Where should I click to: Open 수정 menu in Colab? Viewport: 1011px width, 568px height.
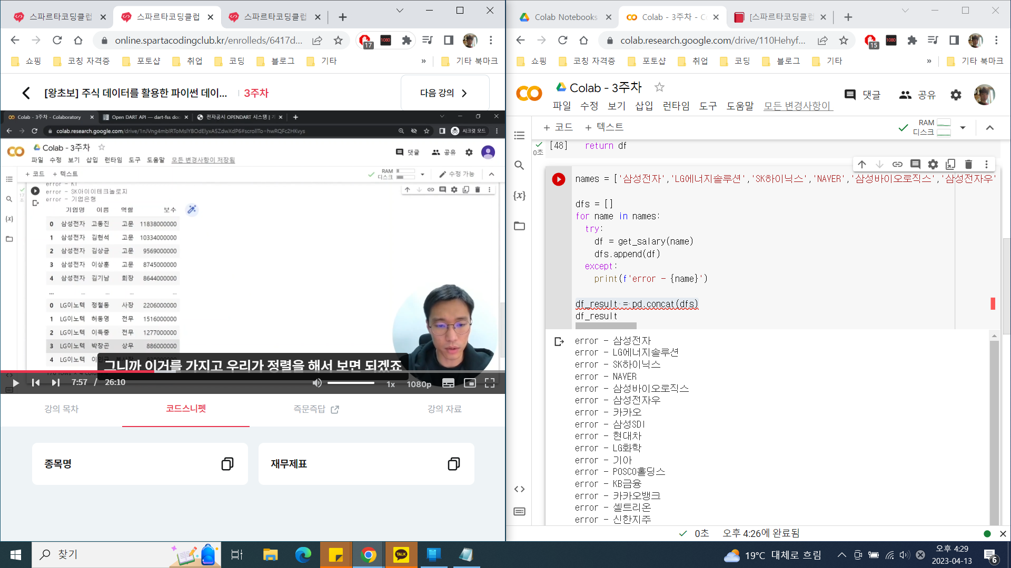(x=589, y=106)
